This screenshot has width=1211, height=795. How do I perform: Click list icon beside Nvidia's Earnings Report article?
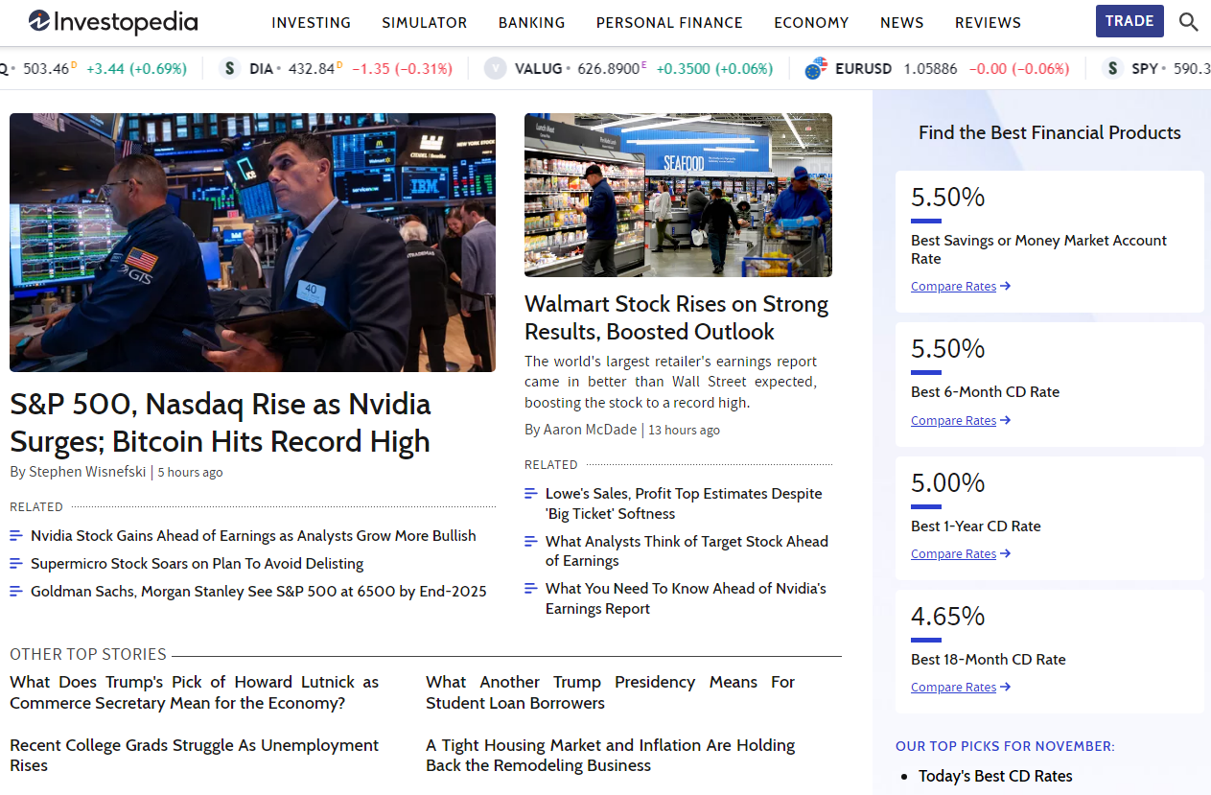[x=531, y=589]
